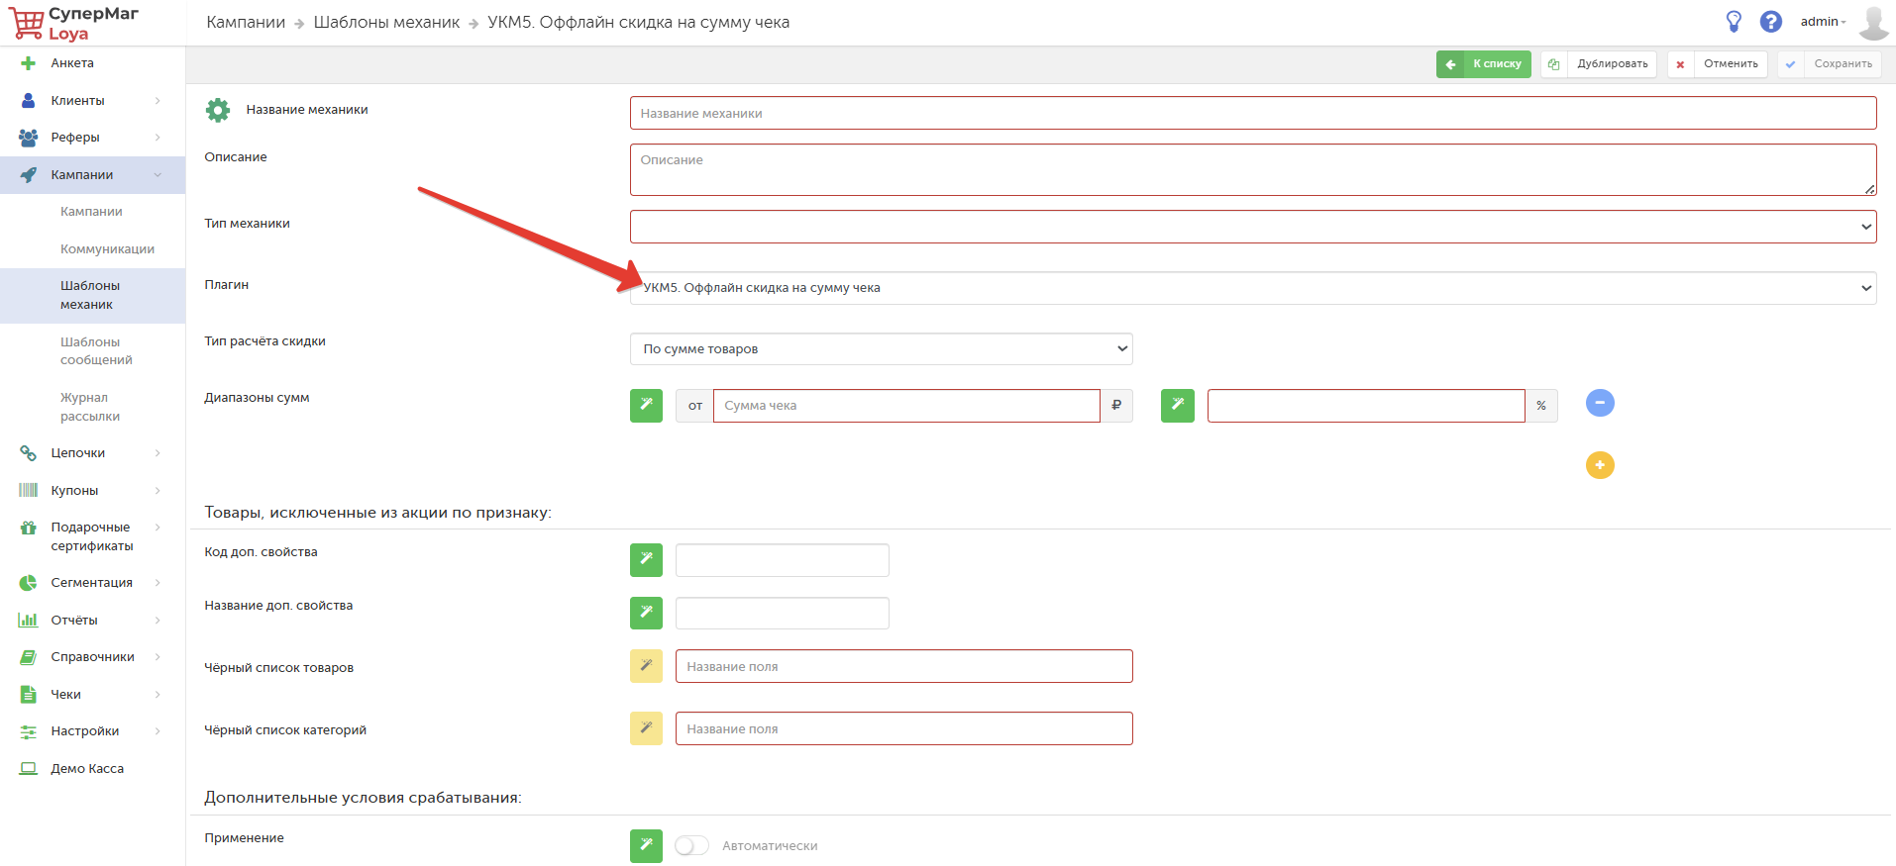Expand the 'Клиенты' sidebar menu

coord(91,100)
